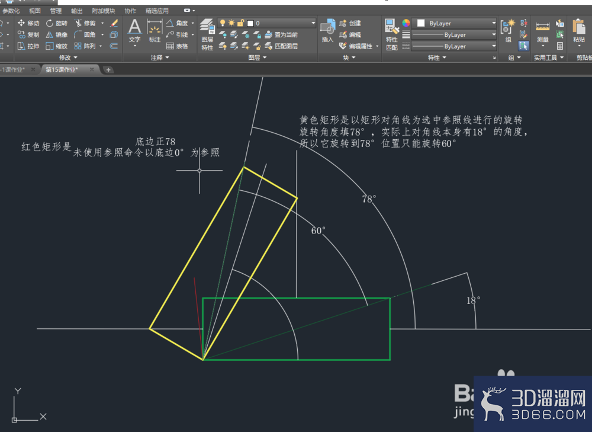Select the Move (移动) tool
Screen dimensions: 592x432
28,23
